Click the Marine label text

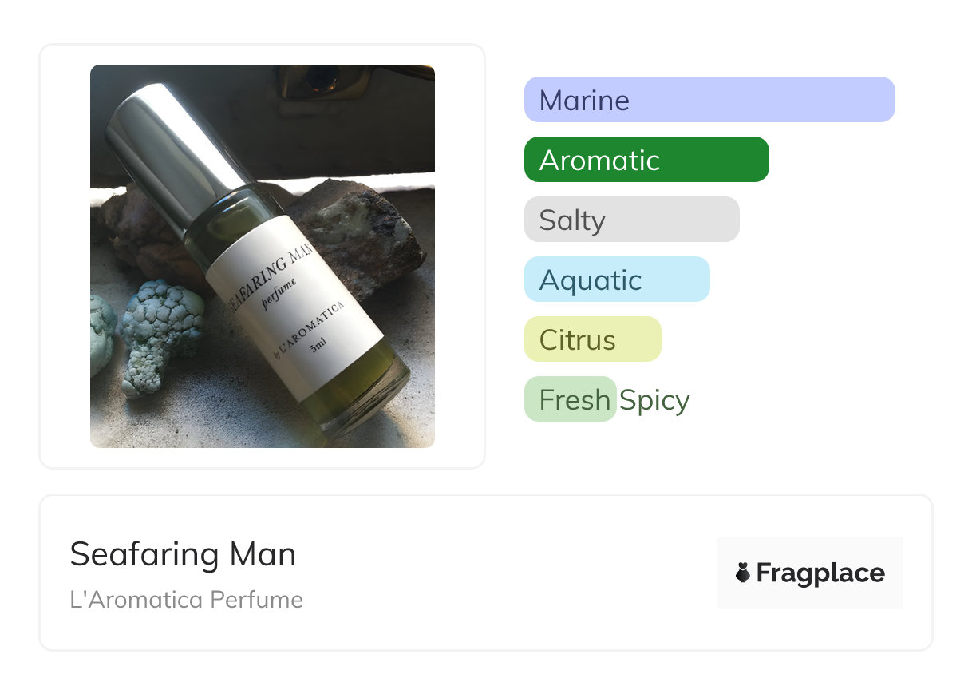584,101
